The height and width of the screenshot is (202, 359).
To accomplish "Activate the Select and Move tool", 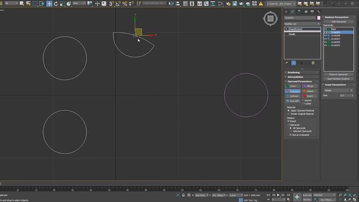I will [x=49, y=4].
